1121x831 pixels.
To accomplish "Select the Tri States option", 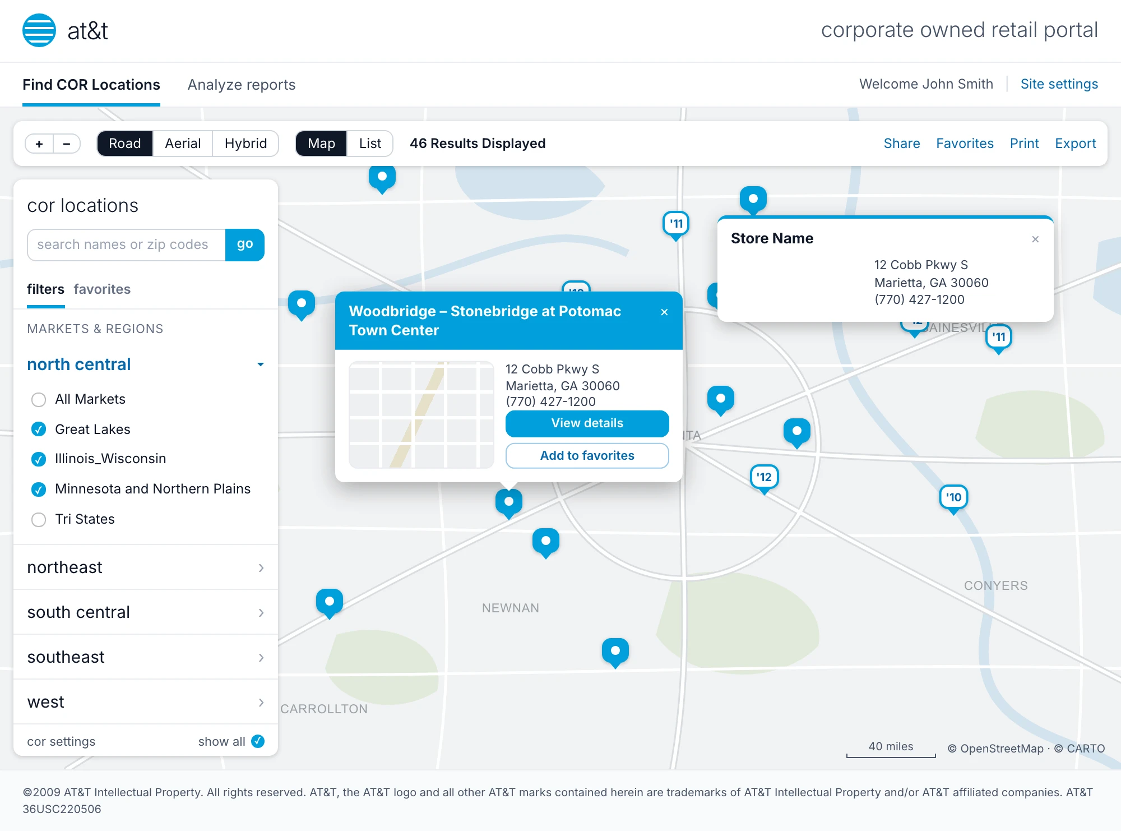I will coord(39,520).
